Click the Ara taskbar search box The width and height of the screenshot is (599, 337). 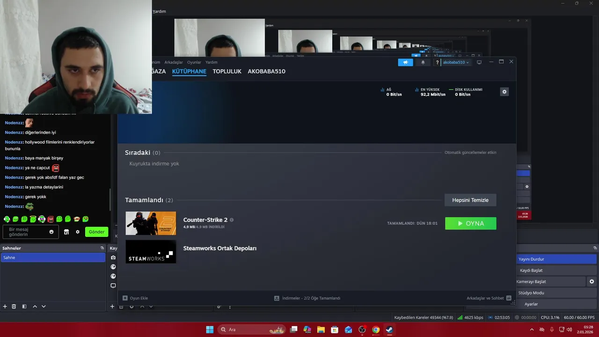pos(252,330)
